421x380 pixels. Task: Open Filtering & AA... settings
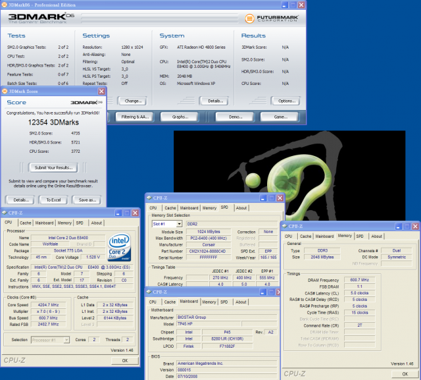[x=134, y=117]
